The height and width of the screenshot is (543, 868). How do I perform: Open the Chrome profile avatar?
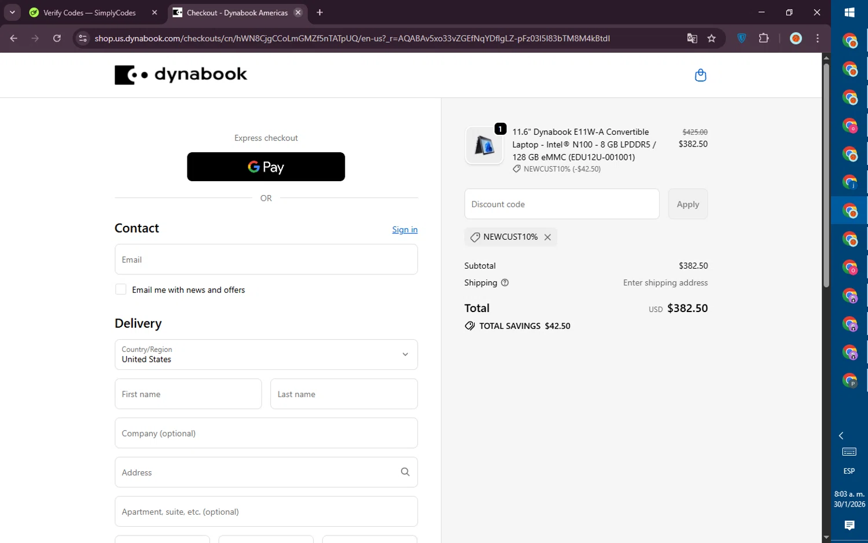796,38
